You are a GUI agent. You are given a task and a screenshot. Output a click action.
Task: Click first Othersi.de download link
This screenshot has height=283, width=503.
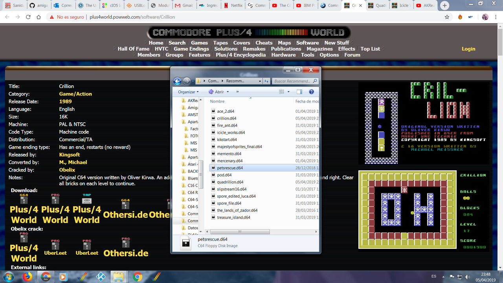[125, 215]
